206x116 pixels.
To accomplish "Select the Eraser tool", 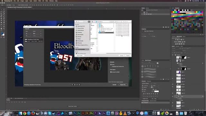I will point(1,20).
